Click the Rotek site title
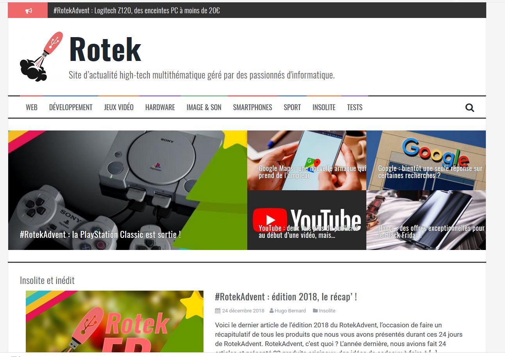505x357 pixels. pyautogui.click(x=105, y=50)
